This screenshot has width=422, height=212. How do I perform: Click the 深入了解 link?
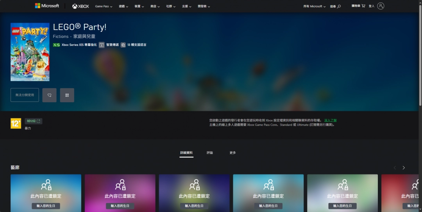click(x=330, y=120)
